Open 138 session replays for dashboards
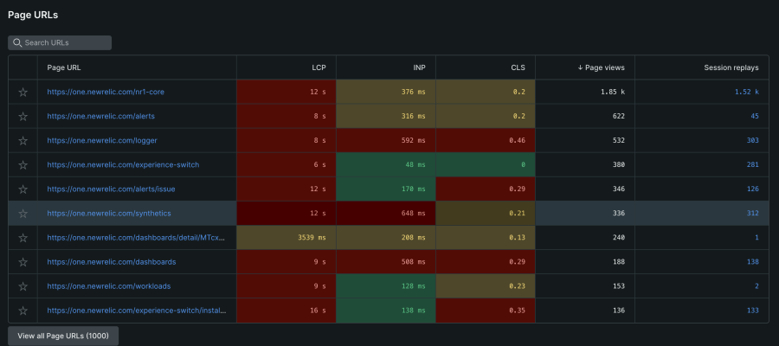Viewport: 779px width, 346px height. point(753,262)
